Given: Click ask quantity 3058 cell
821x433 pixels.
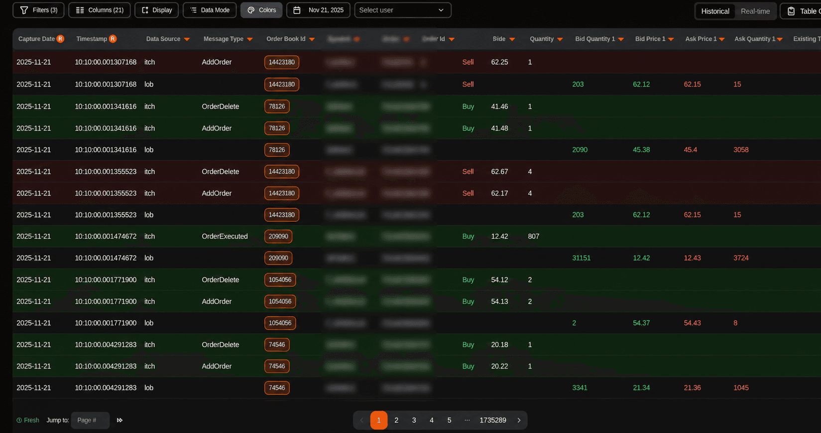Looking at the screenshot, I should [741, 150].
